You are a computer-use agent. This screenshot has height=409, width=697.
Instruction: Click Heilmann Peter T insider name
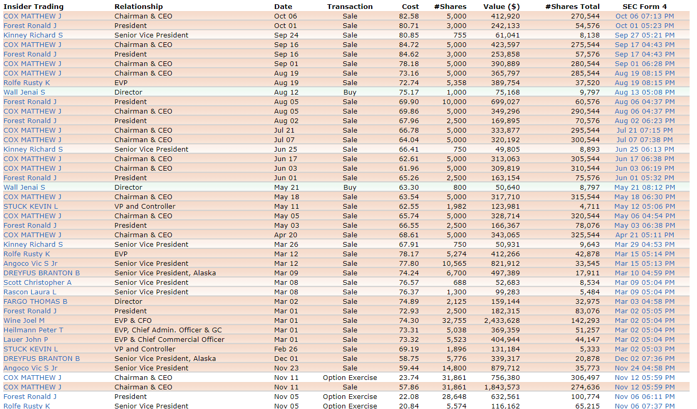coord(33,330)
